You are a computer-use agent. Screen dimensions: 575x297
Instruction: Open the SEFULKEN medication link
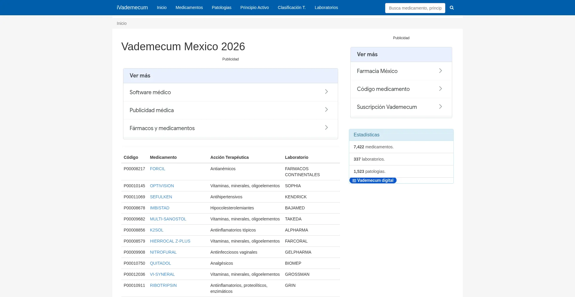pos(161,197)
